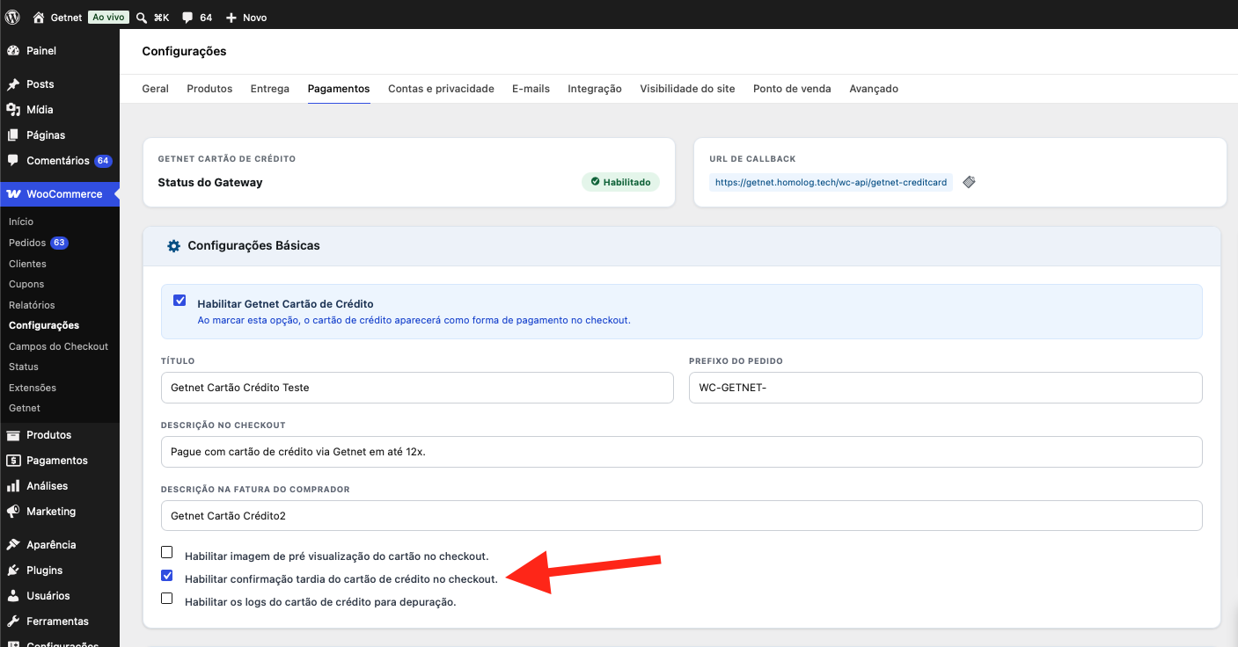
Task: Enable card preview image checkbox
Action: tap(167, 553)
